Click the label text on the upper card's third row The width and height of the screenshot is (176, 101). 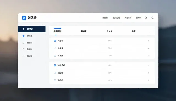tap(61, 55)
